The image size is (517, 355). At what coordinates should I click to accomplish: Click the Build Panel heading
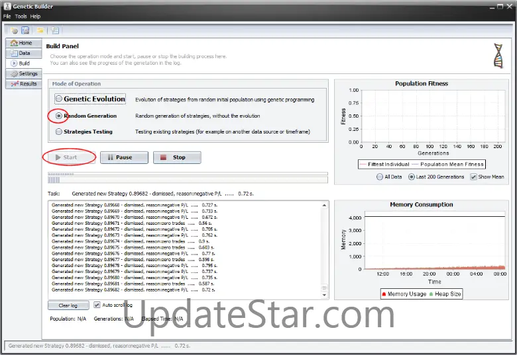point(62,46)
